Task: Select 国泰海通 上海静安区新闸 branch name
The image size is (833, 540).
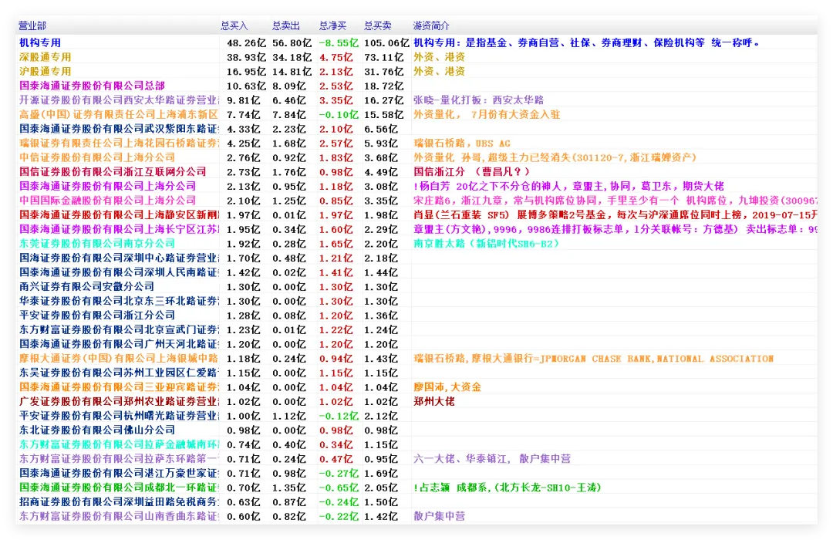Action: click(x=119, y=214)
